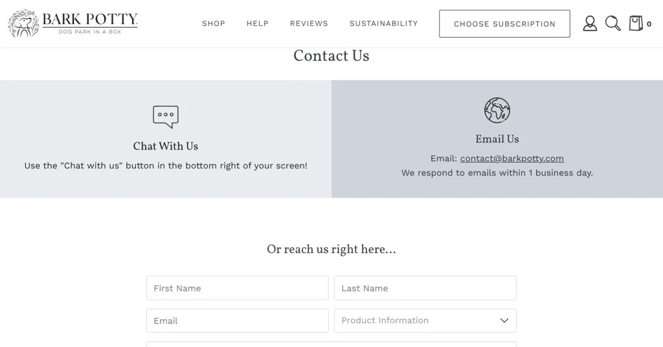The height and width of the screenshot is (347, 663).
Task: Click the contact@barkpotty.com email link
Action: coord(511,158)
